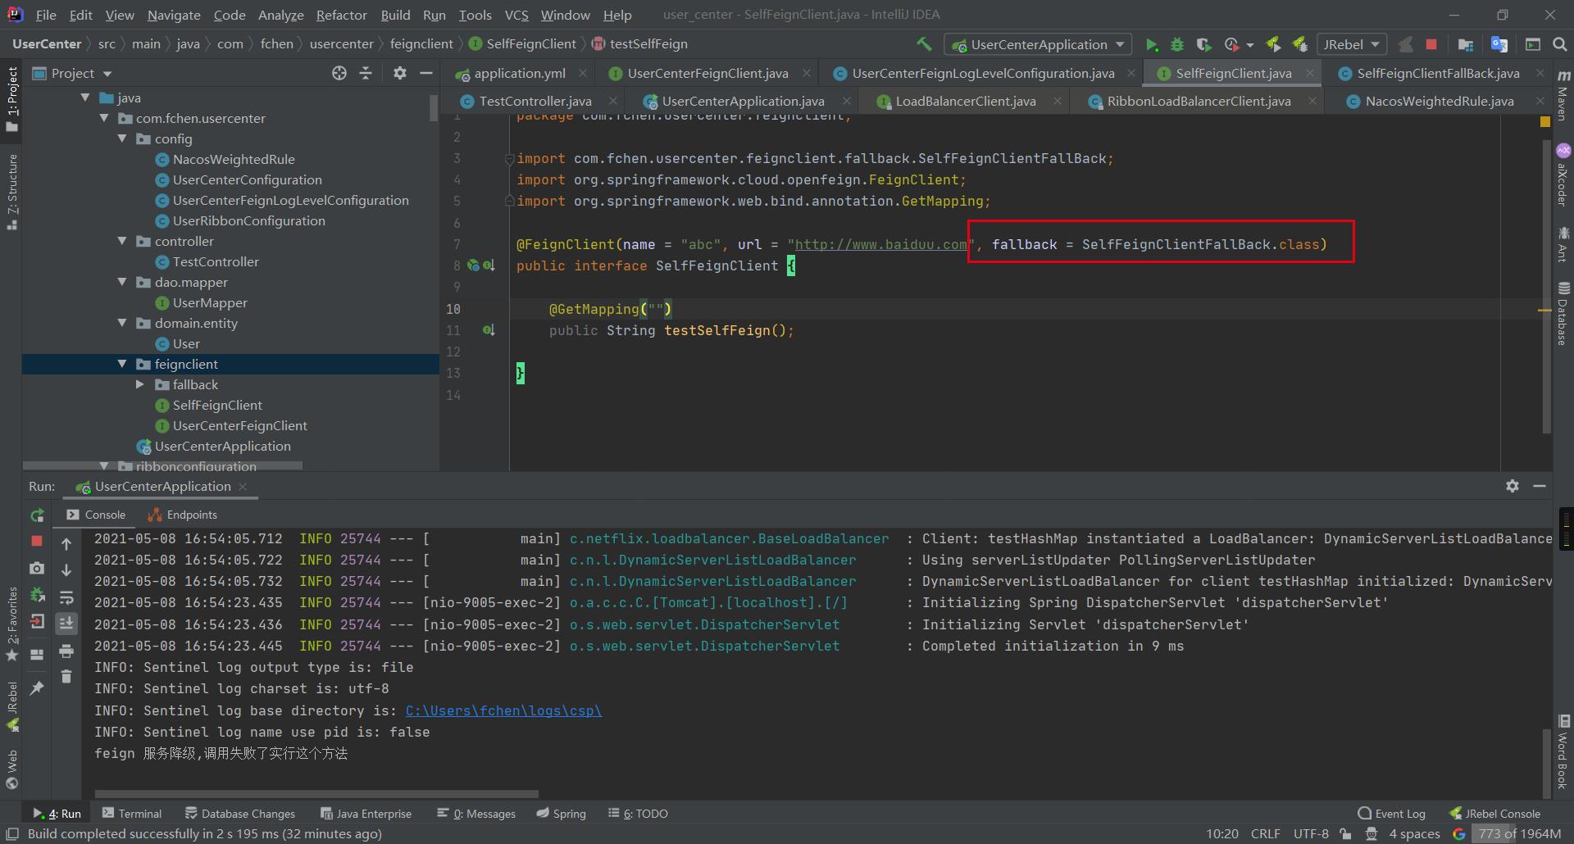Rerun UserCenterApplication in Run panel
This screenshot has width=1574, height=844.
click(37, 515)
